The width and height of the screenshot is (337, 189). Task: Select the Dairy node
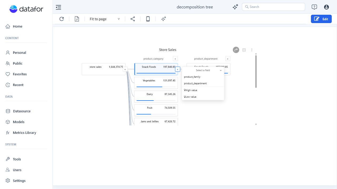pyautogui.click(x=156, y=96)
